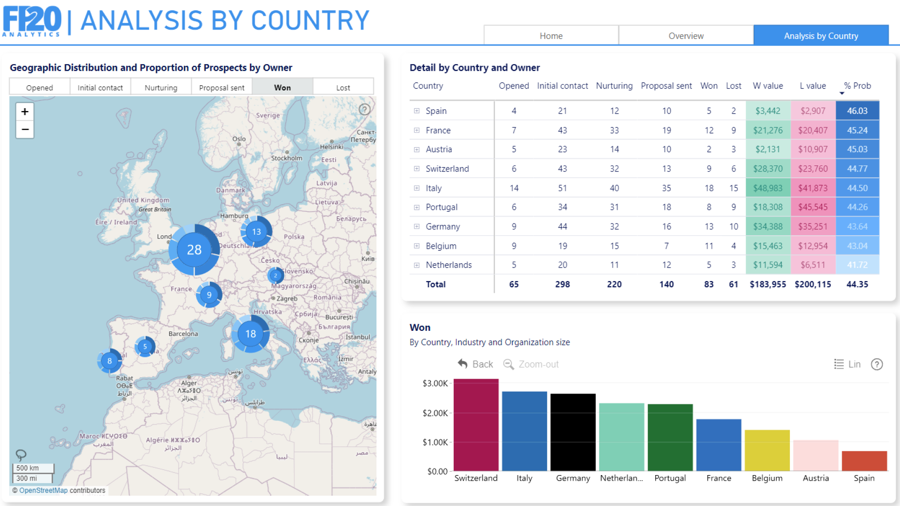
Task: Click the Total row label
Action: coord(435,284)
